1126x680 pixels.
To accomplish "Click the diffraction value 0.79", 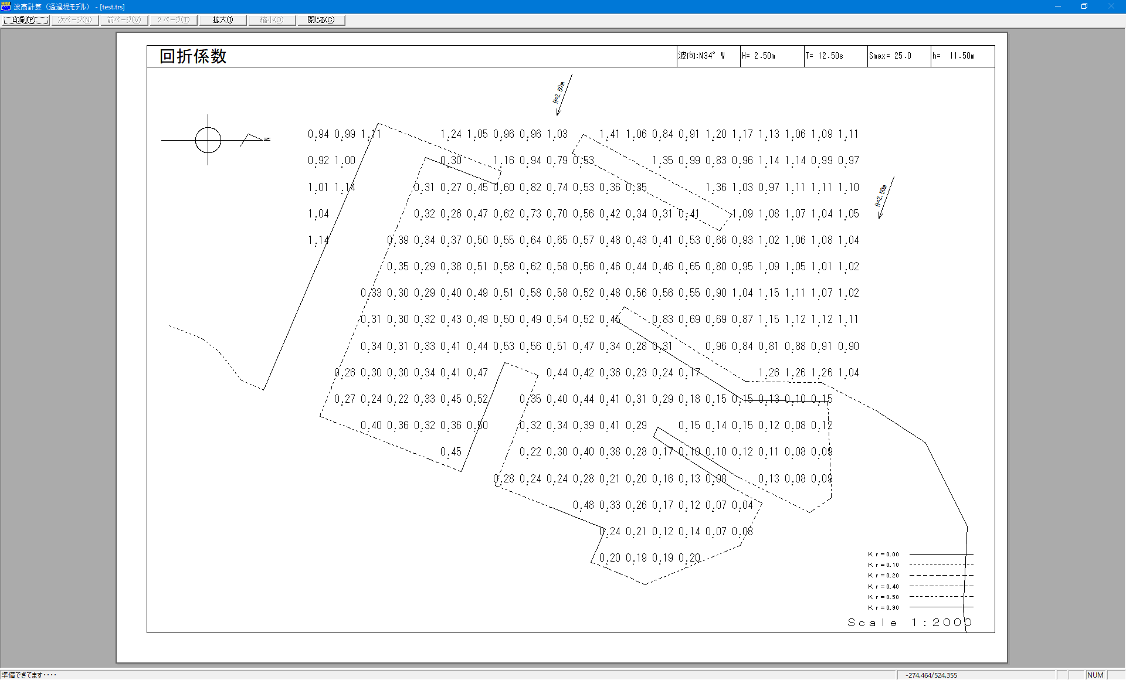I will click(557, 161).
